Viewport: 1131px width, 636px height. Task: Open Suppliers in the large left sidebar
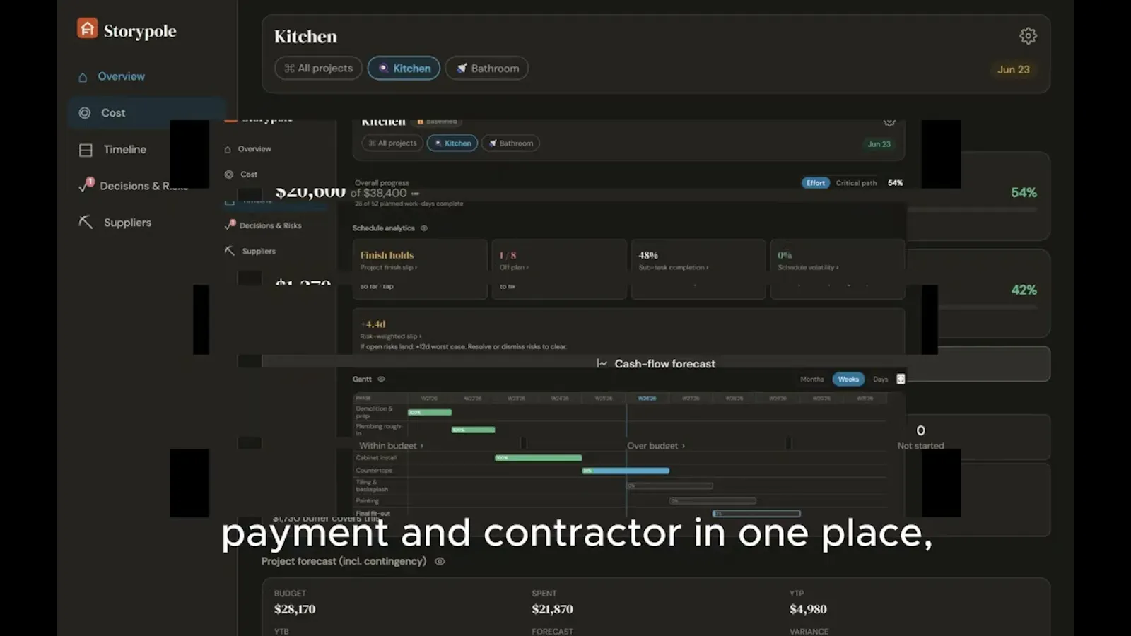tap(127, 223)
